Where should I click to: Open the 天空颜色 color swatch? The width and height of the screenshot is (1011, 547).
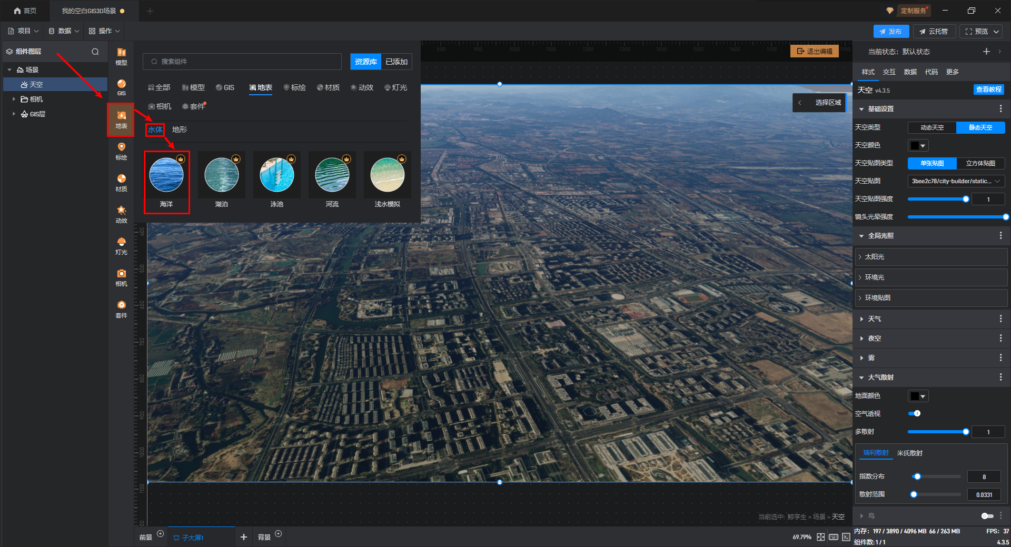[918, 145]
